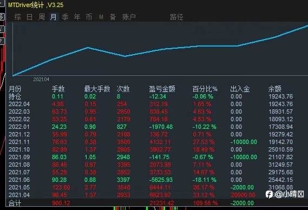Select the 合计 total row label
This screenshot has height=210, width=308.
[15, 203]
